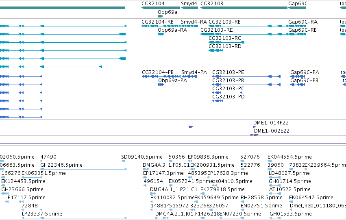This screenshot has width=346, height=220.
Task: Click the Obp69a gene glyph arrow
Action: (161, 16)
